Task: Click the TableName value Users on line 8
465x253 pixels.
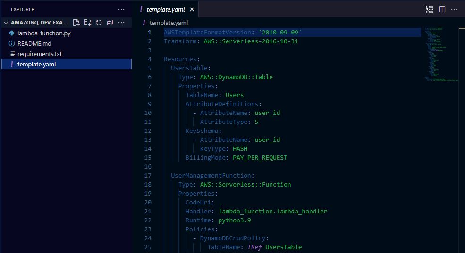Action: pyautogui.click(x=234, y=95)
